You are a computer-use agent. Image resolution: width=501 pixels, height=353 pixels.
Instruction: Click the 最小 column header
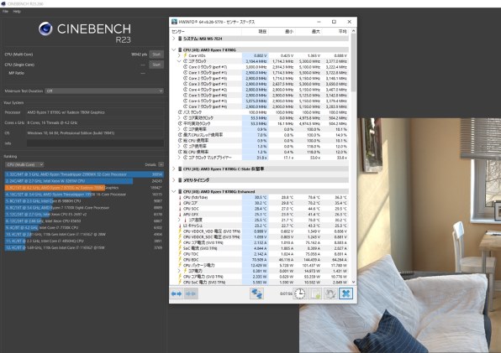pos(282,32)
